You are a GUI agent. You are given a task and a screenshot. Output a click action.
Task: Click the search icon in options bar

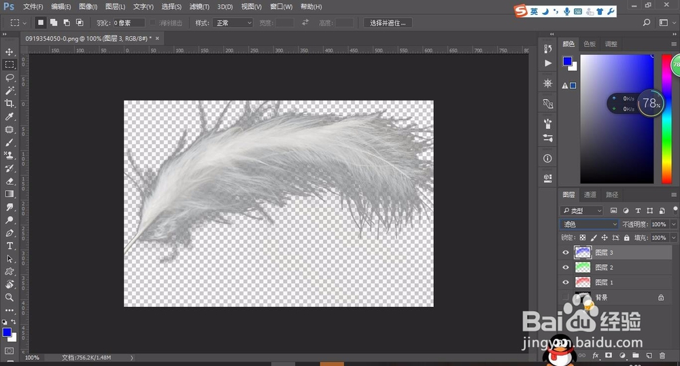coord(646,22)
